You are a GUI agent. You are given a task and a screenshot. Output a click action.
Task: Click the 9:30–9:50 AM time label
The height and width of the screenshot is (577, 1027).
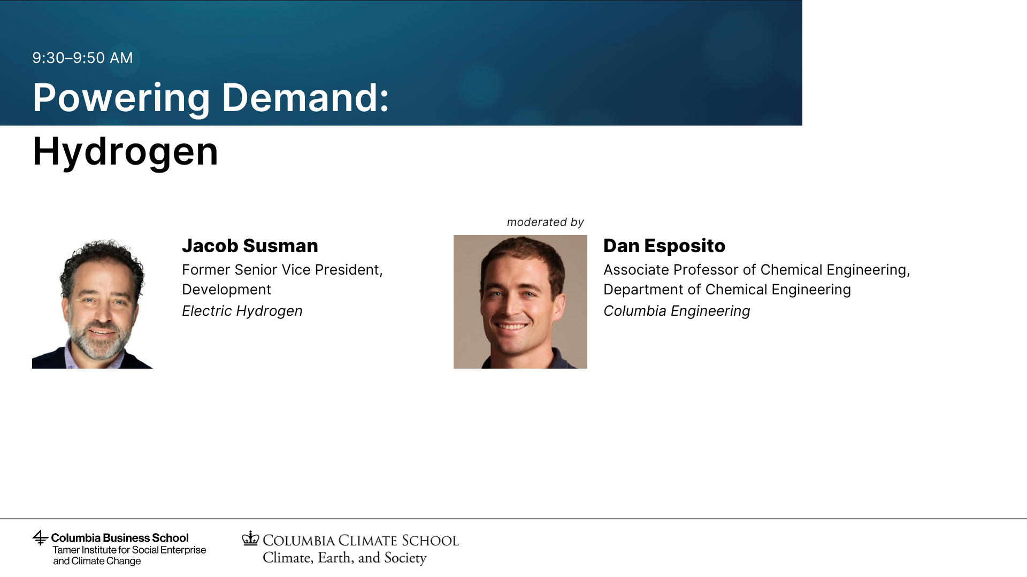[82, 58]
